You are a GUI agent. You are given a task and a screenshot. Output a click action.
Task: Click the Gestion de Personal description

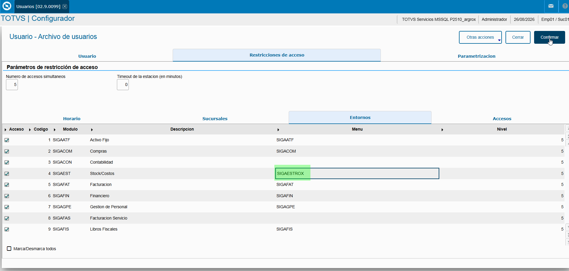click(109, 207)
